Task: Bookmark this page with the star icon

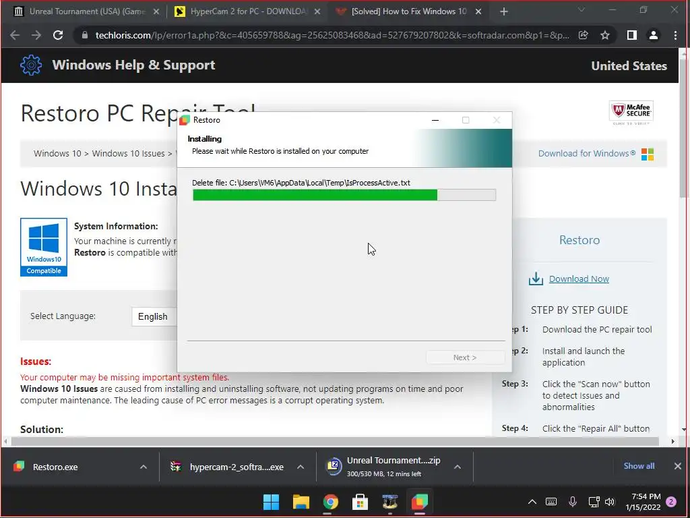Action: (x=605, y=35)
